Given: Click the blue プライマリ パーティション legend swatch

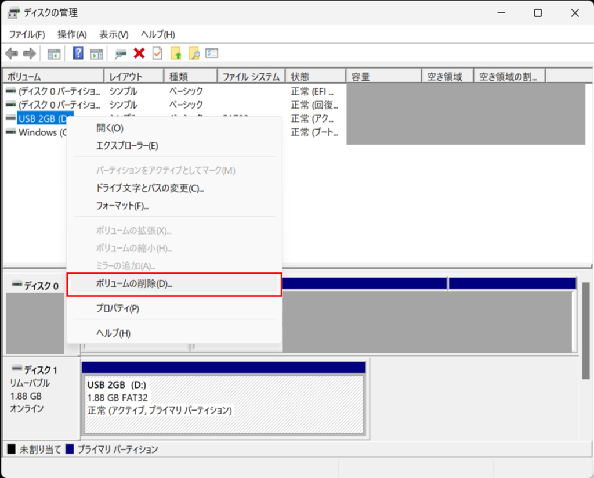Looking at the screenshot, I should [70, 449].
